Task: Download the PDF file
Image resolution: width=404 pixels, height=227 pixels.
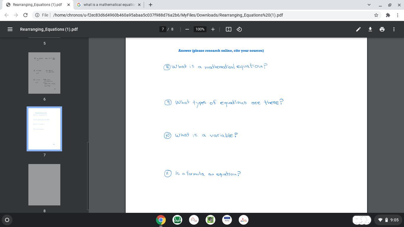Action: [x=370, y=29]
